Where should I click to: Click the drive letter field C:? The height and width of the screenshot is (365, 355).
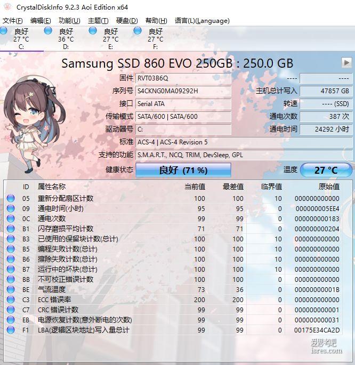click(x=183, y=129)
